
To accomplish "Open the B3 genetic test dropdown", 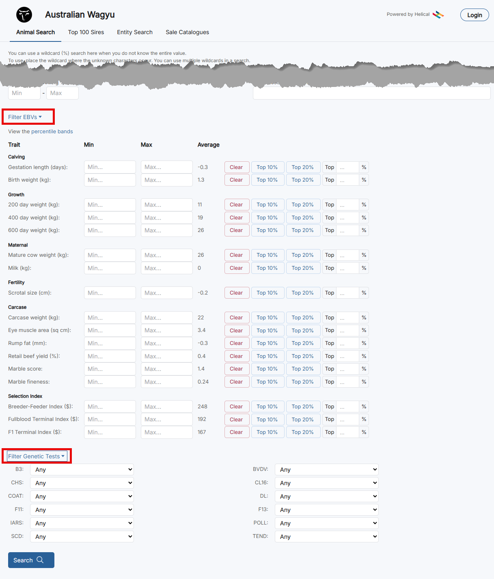I will (x=82, y=470).
